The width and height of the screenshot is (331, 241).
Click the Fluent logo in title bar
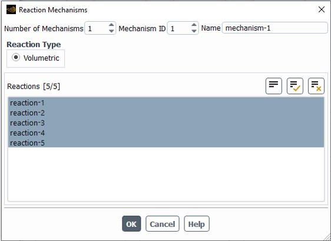(x=11, y=9)
